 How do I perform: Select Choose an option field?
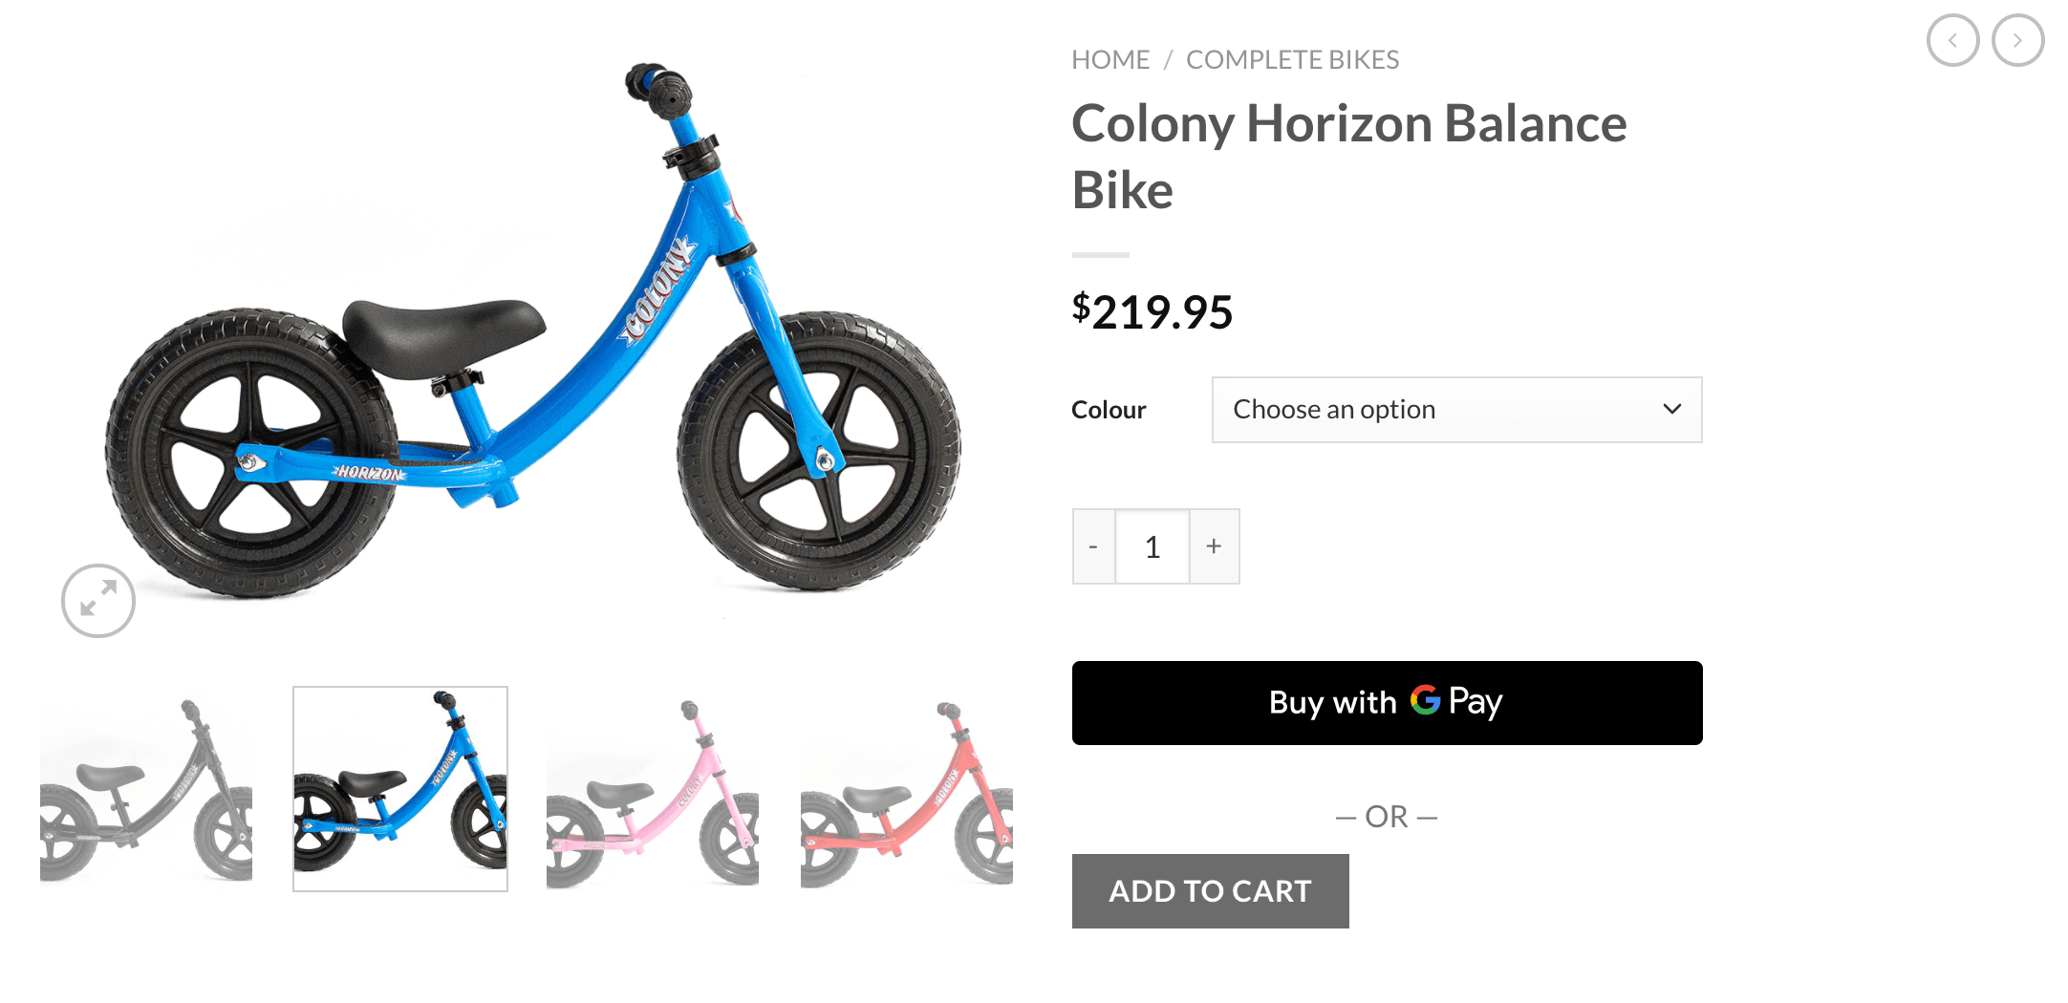(x=1386, y=409)
